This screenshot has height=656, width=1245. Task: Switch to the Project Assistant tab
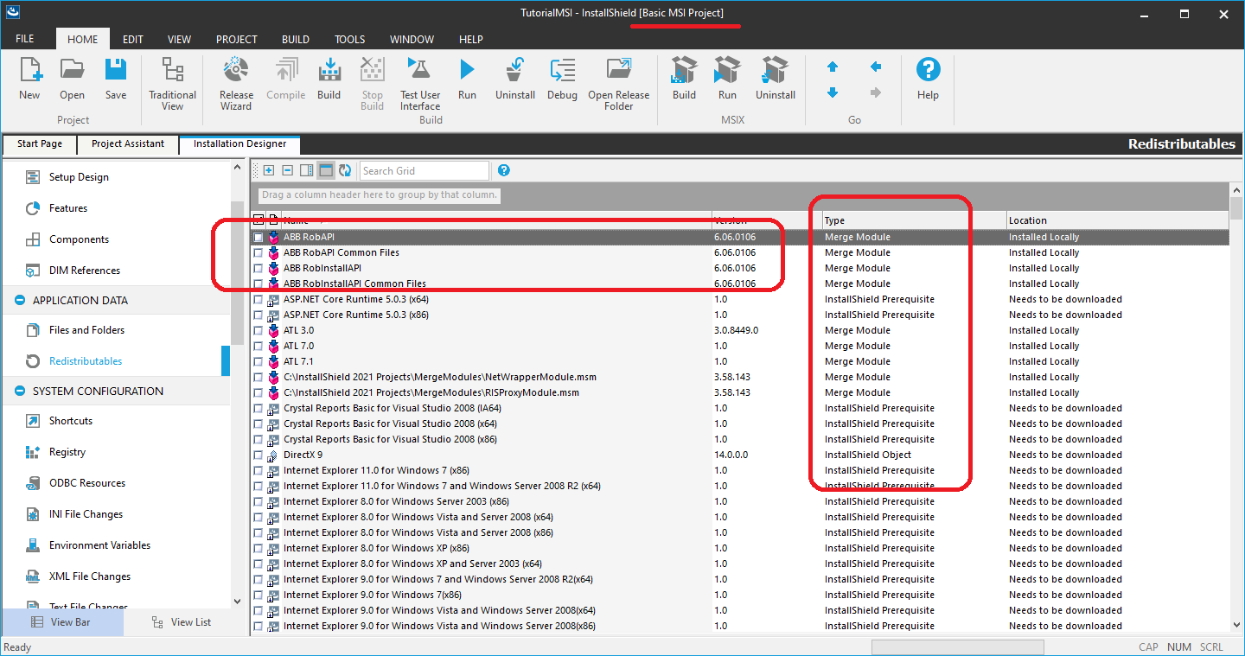[x=128, y=144]
